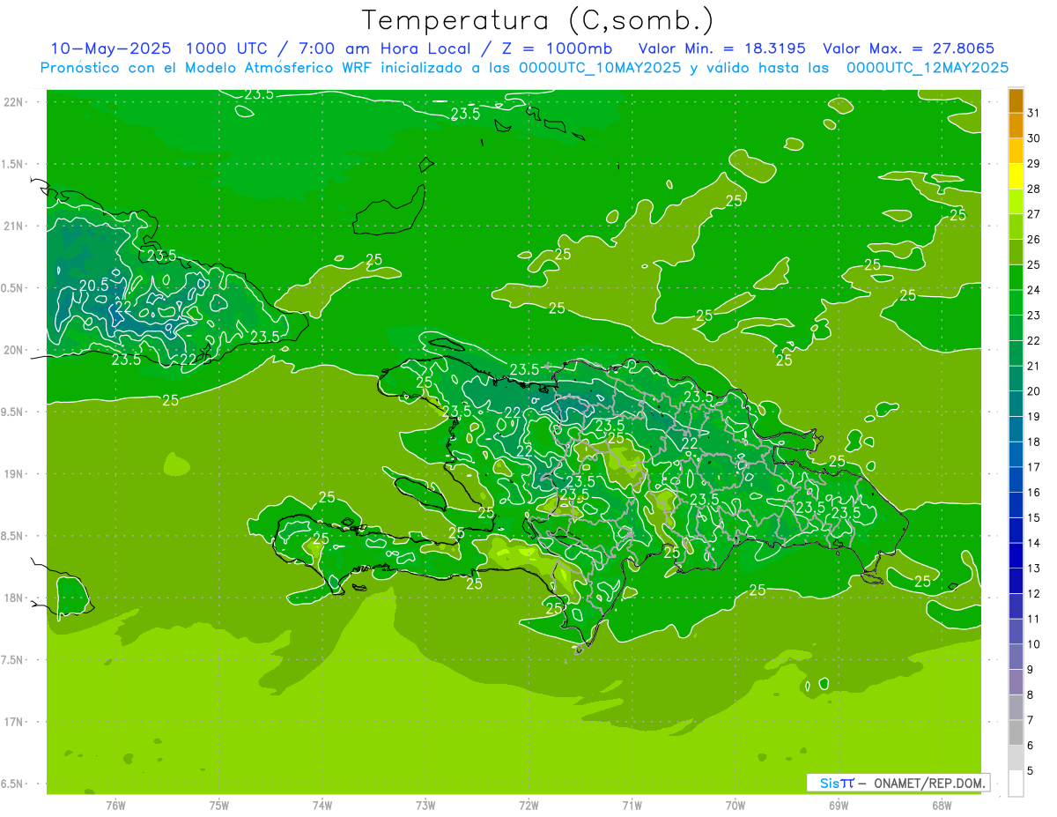This screenshot has height=817, width=1057.
Task: Click the legend value '24'
Action: [x=1034, y=290]
